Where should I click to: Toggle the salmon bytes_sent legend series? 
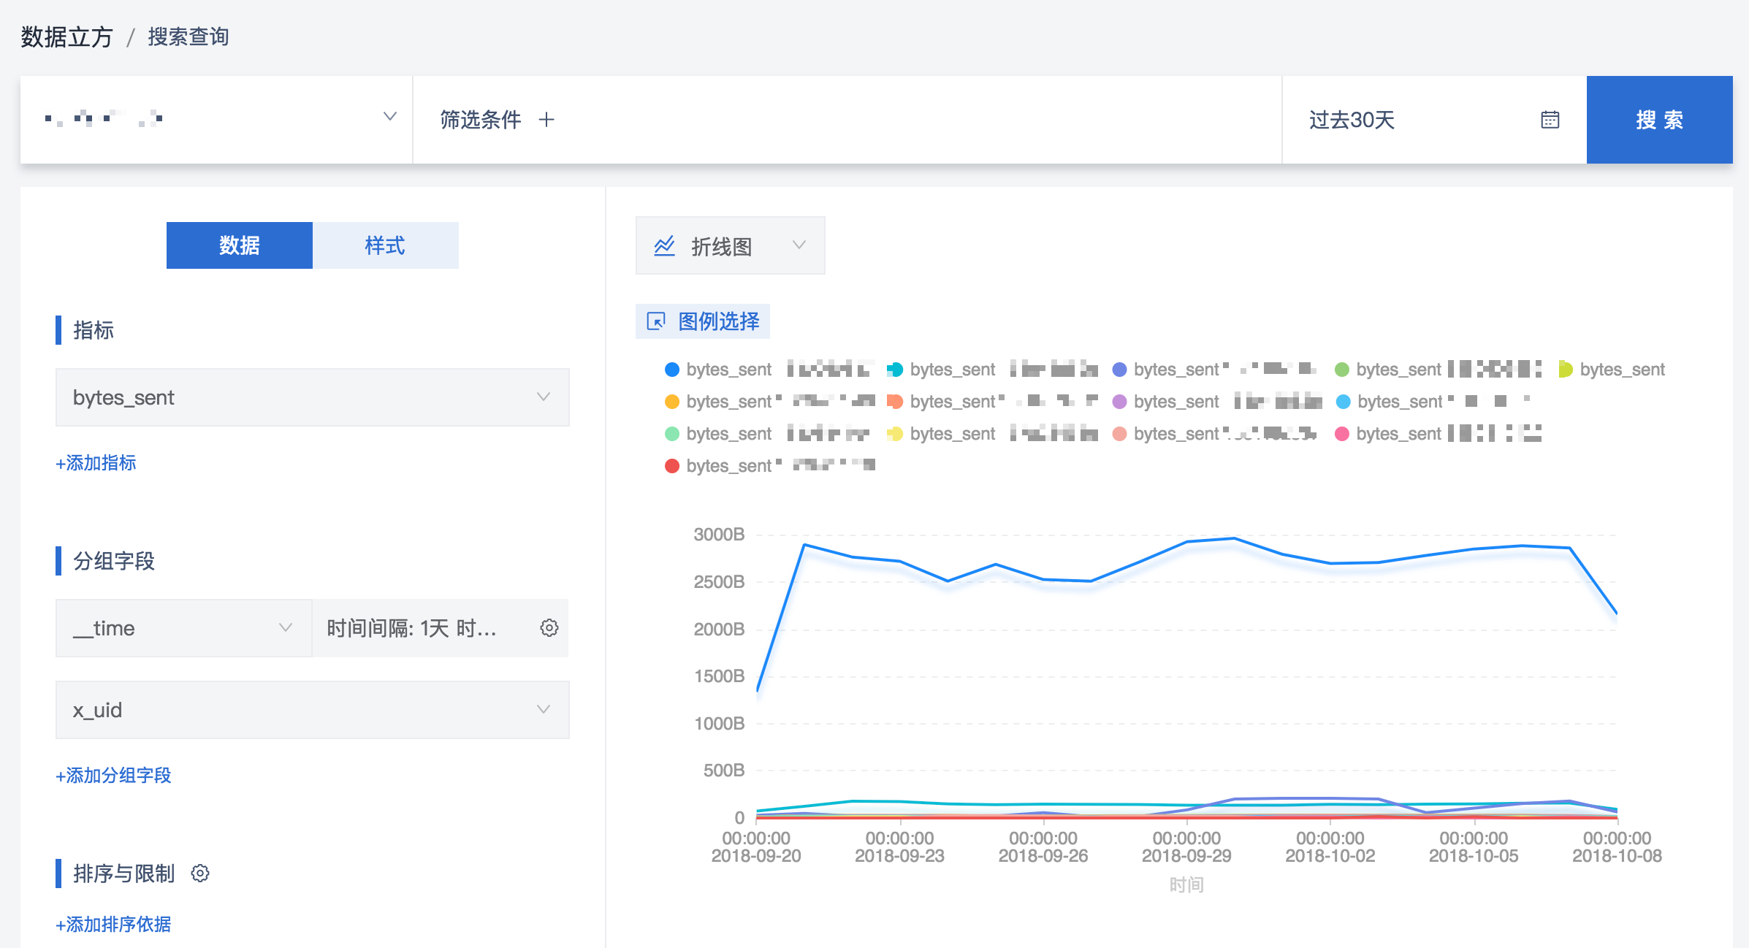tap(1119, 434)
